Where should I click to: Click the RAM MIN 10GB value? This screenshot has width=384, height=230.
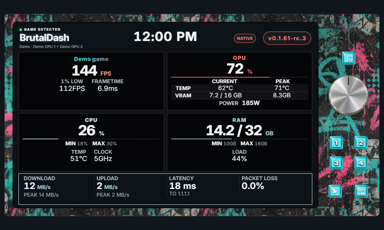coord(224,143)
